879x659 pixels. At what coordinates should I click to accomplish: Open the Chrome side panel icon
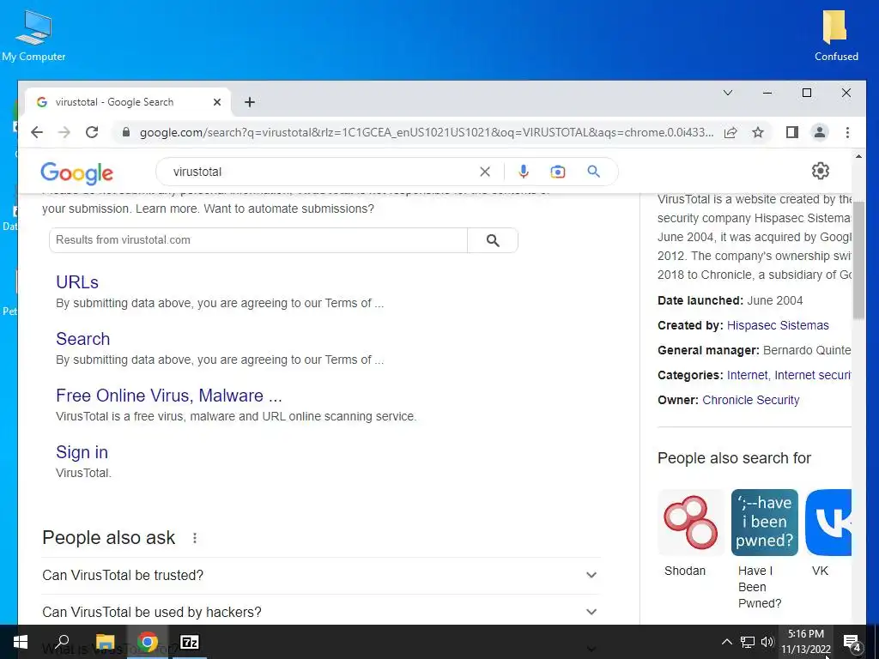pos(791,132)
